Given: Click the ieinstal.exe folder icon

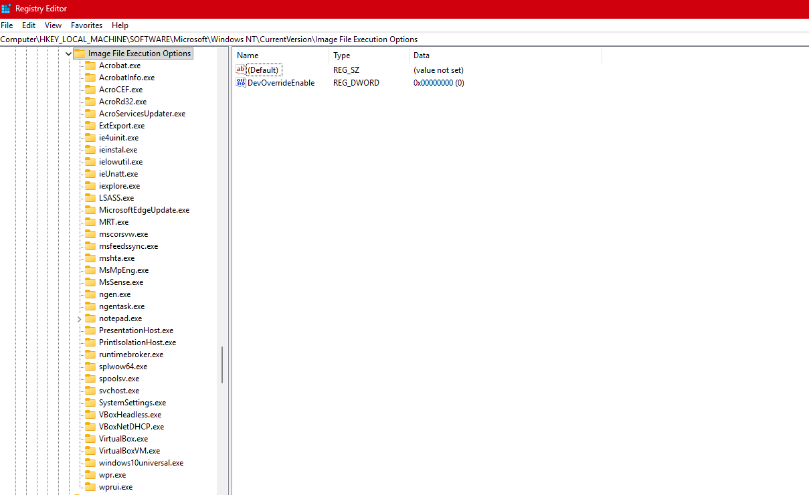Looking at the screenshot, I should coord(90,150).
